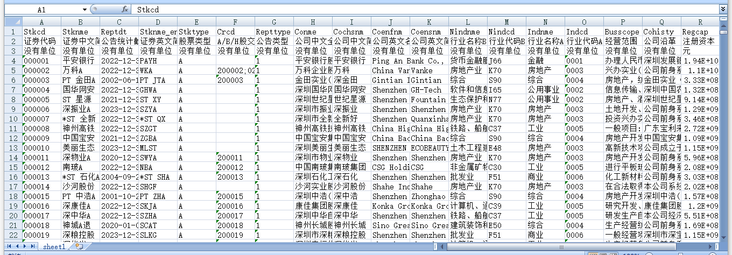Image resolution: width=732 pixels, height=255 pixels.
Task: Switch to the sheet1 tab
Action: (x=54, y=246)
